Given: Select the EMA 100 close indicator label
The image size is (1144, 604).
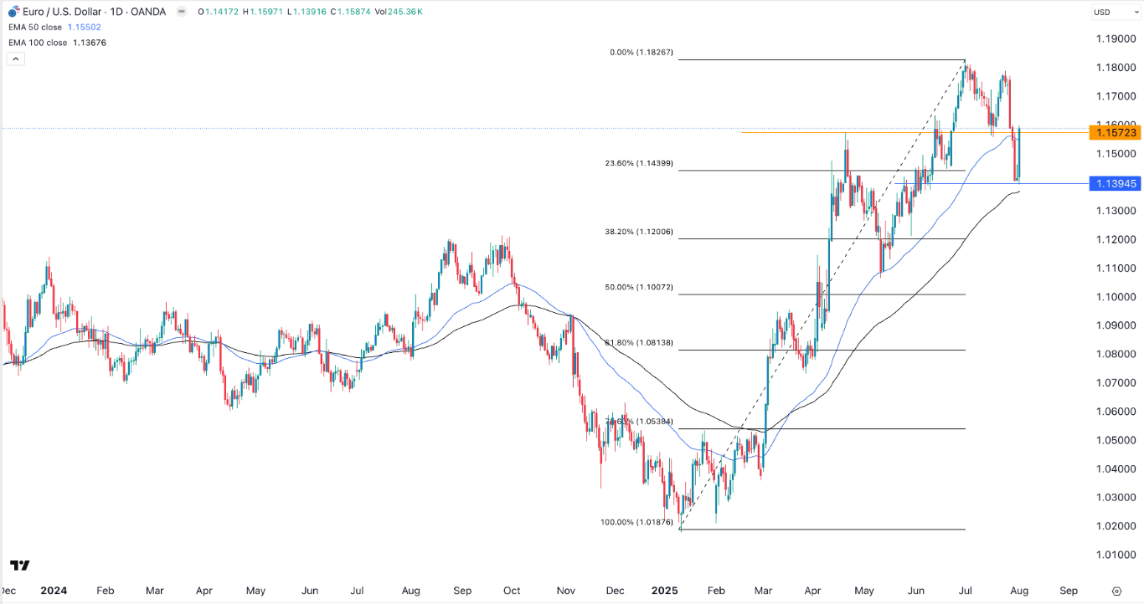Looking at the screenshot, I should [x=36, y=43].
